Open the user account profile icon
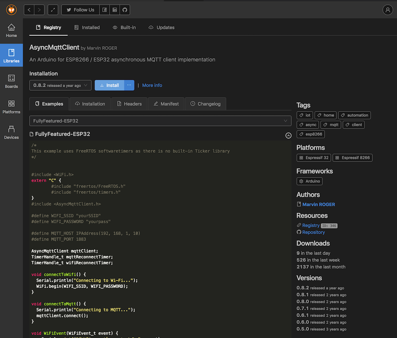Viewport: 397px width, 338px height. [x=388, y=10]
